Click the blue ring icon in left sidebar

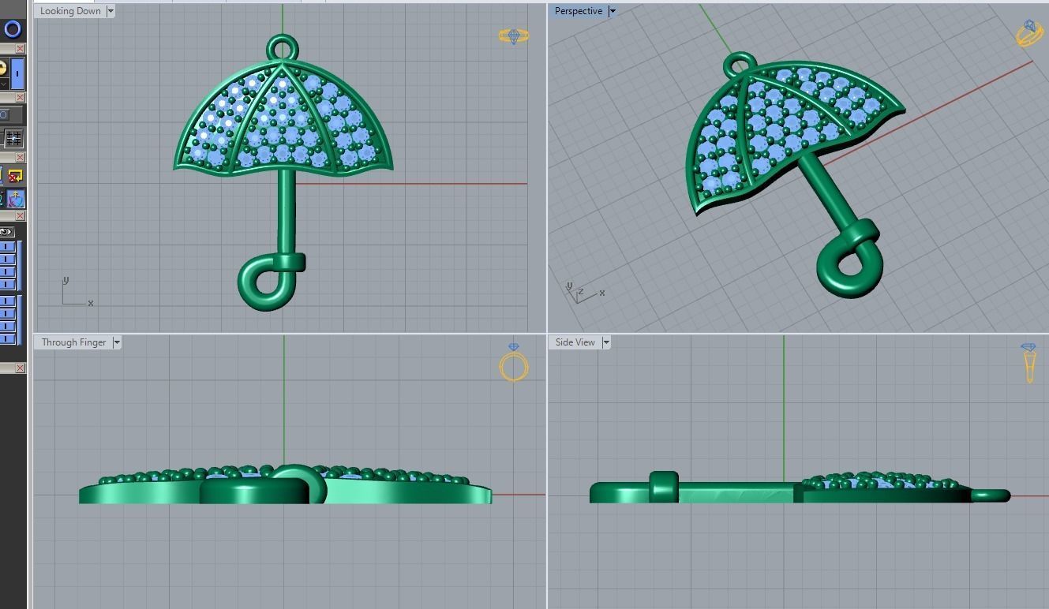click(x=13, y=29)
